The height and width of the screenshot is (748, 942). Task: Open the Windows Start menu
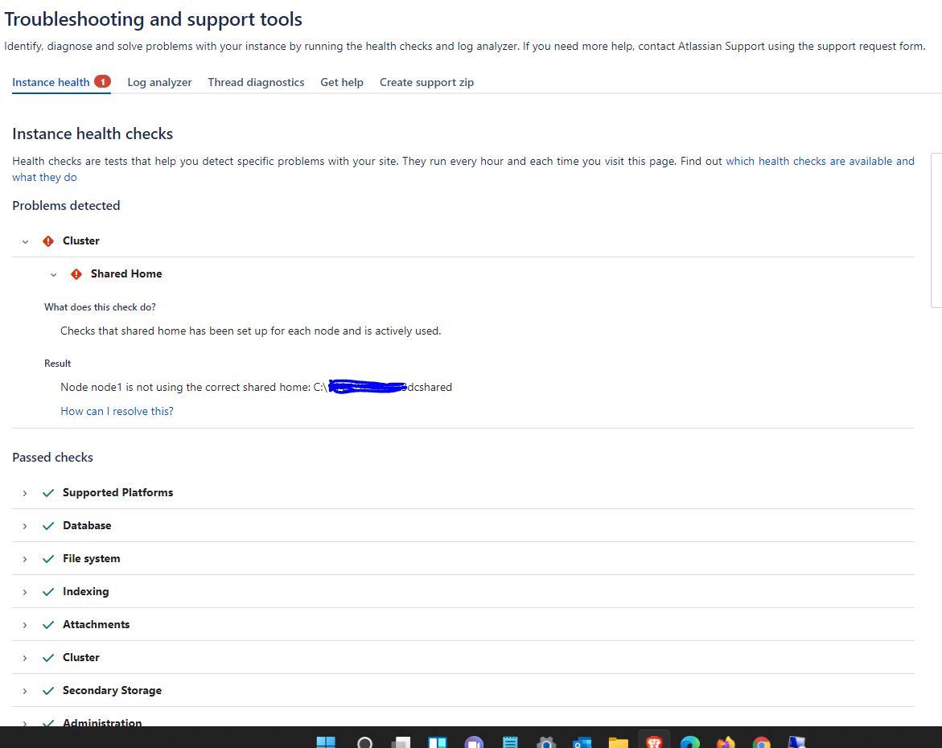(x=326, y=742)
